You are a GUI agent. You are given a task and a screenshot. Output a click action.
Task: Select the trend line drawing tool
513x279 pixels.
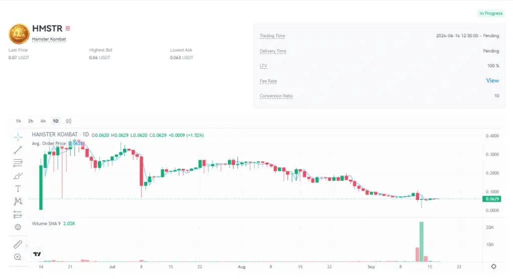18,149
